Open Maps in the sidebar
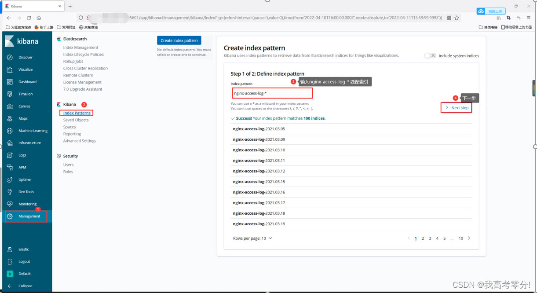 click(x=23, y=118)
